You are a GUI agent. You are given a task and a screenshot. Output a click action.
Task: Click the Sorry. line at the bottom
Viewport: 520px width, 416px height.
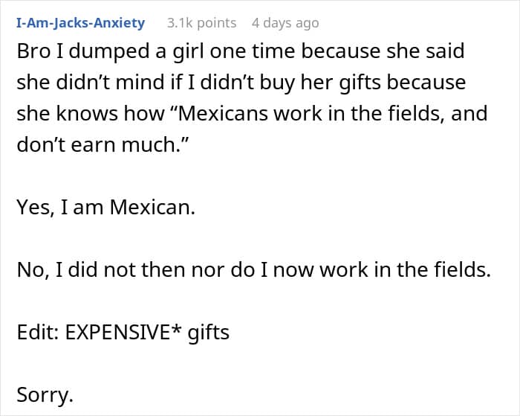tap(45, 394)
